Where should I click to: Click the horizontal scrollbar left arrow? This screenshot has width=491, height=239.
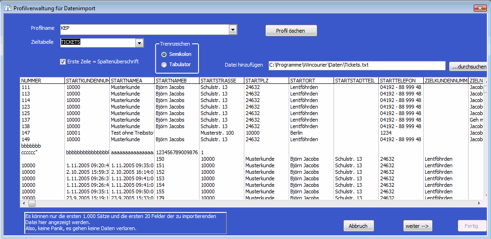point(23,204)
